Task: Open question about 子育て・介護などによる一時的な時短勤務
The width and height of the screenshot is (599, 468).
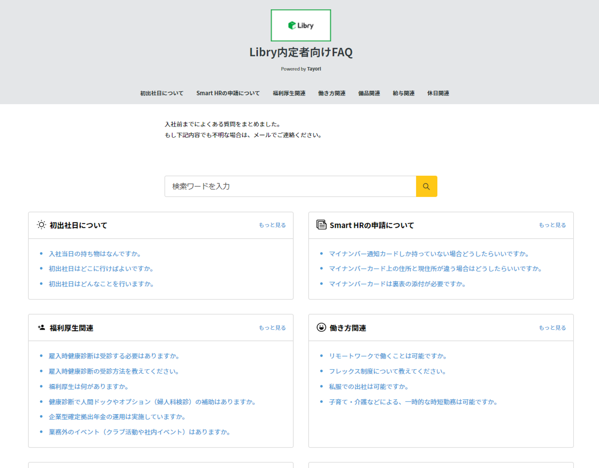Action: [x=414, y=402]
